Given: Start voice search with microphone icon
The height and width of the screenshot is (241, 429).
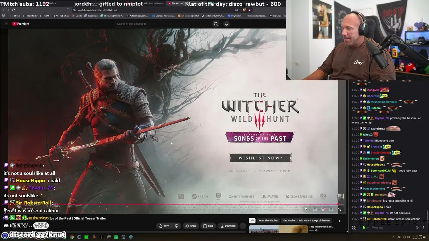Looking at the screenshot, I should pyautogui.click(x=226, y=24).
